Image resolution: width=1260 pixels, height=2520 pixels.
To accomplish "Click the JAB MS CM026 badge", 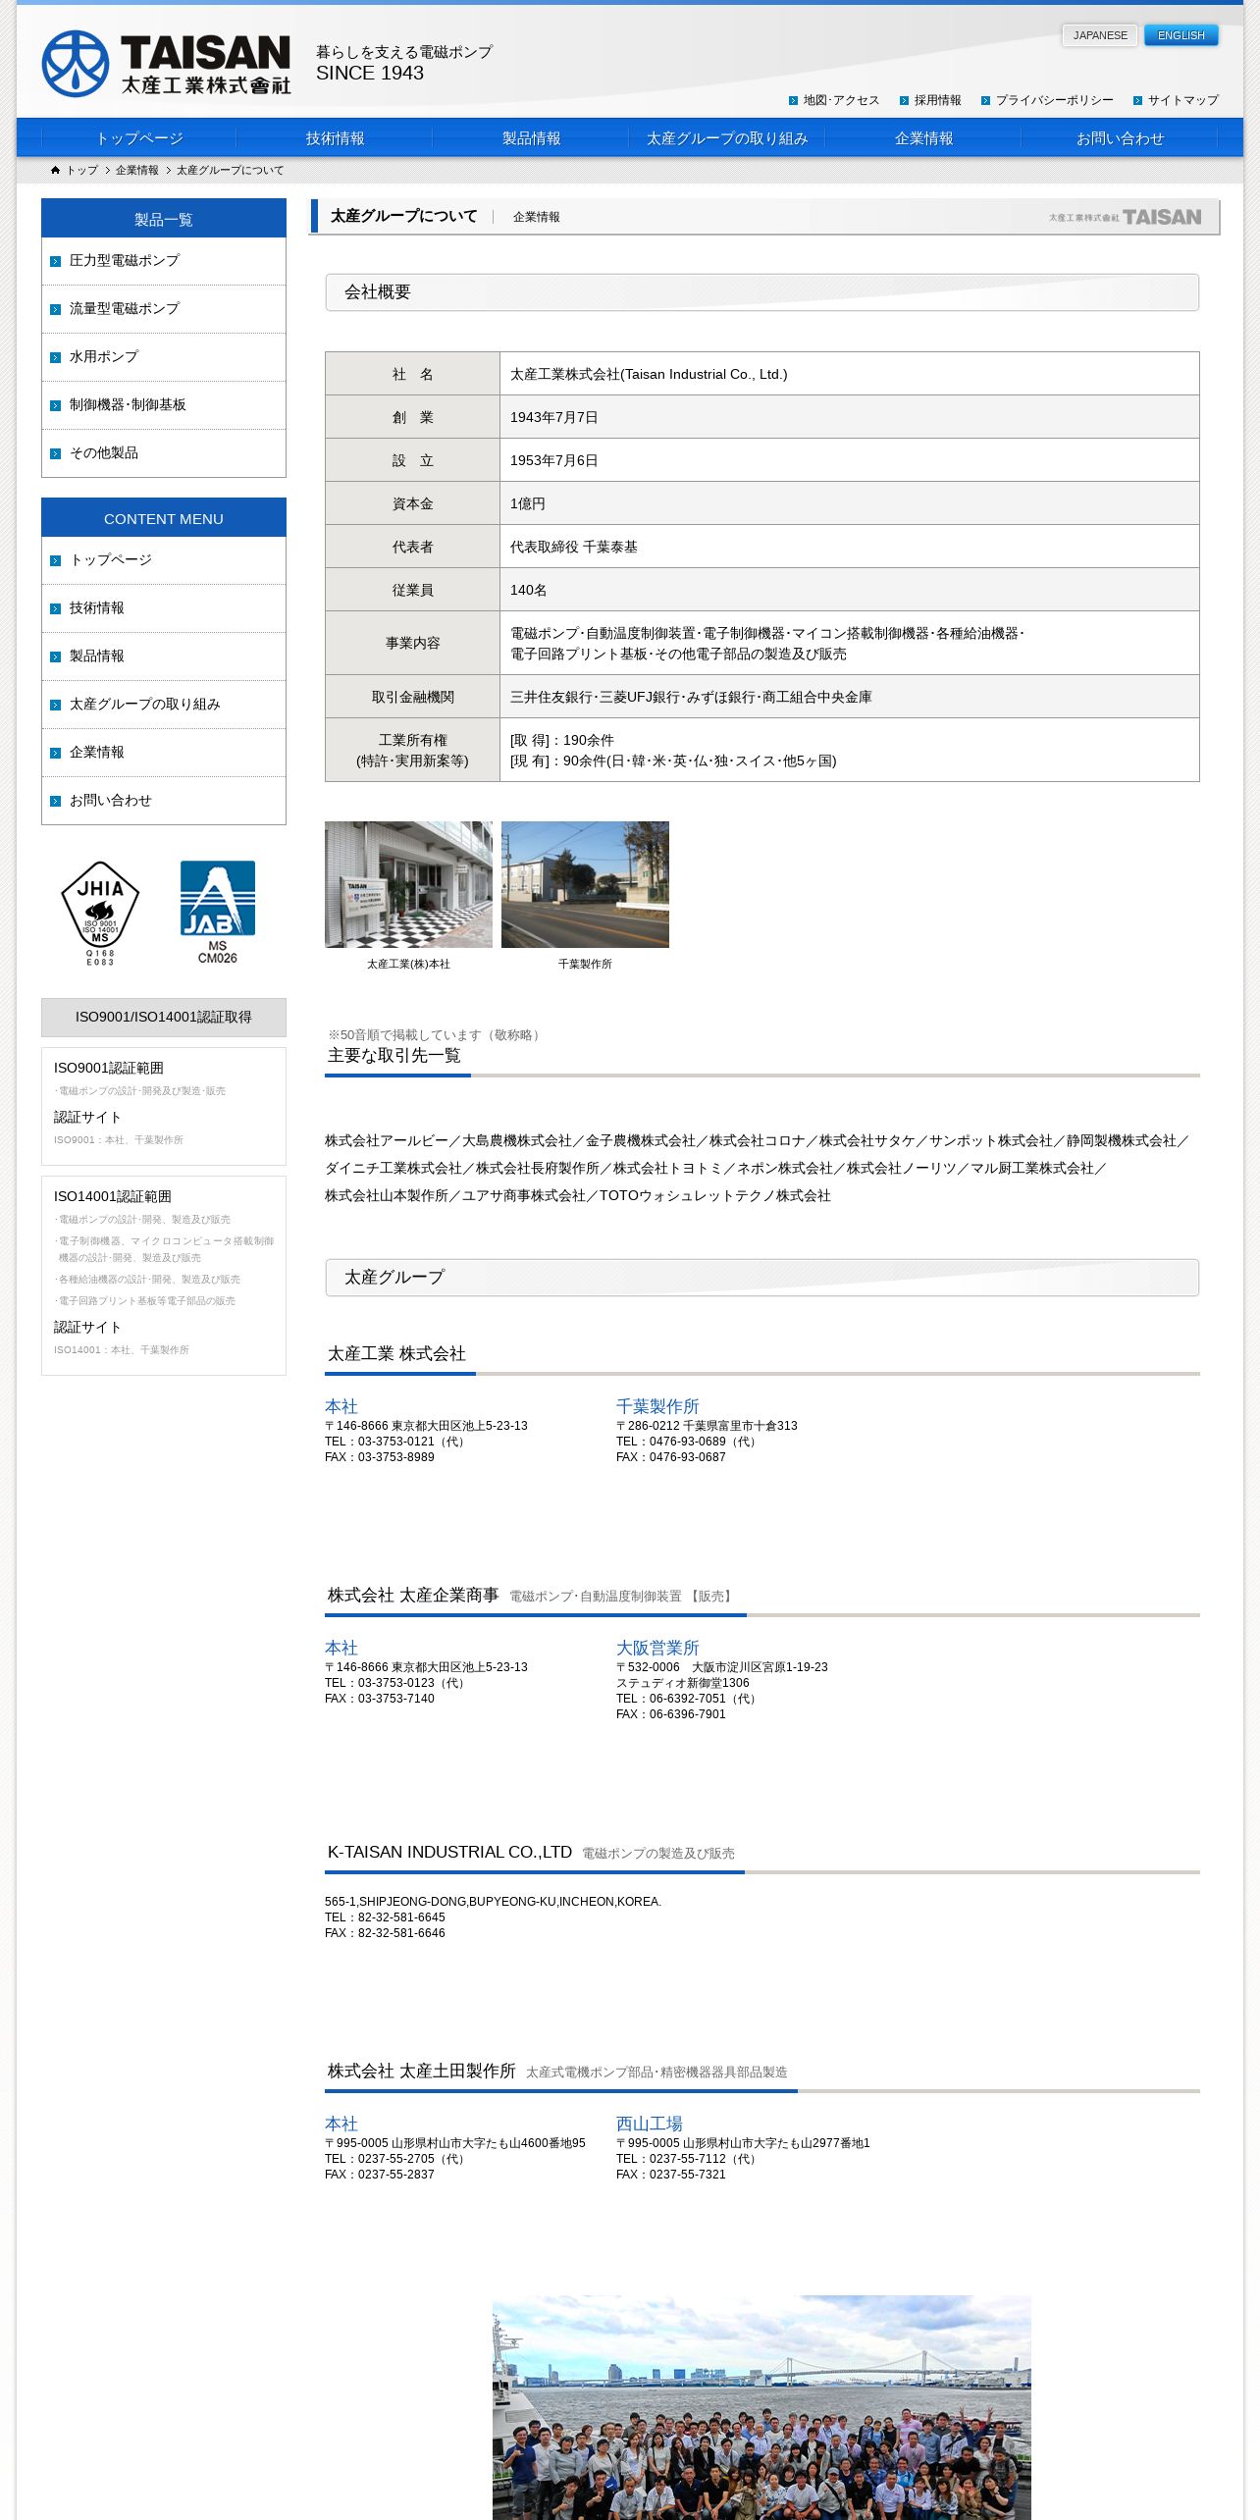I will (218, 912).
